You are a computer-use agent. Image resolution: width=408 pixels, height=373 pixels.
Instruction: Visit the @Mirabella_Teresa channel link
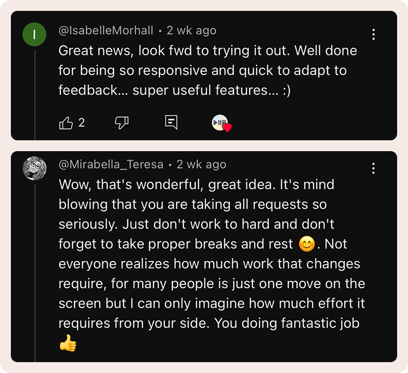pos(111,165)
